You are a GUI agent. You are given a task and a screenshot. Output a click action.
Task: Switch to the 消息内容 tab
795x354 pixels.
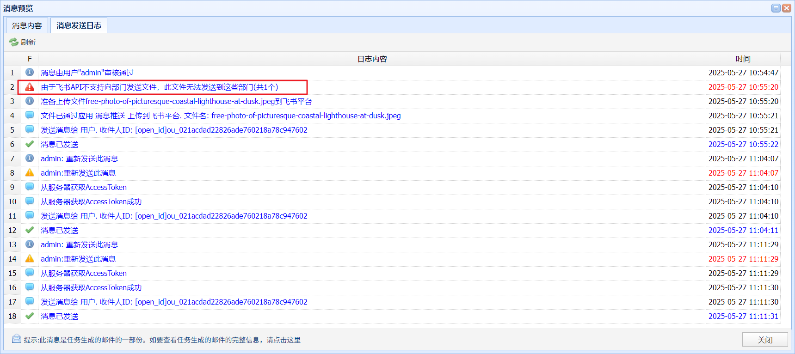pos(27,25)
